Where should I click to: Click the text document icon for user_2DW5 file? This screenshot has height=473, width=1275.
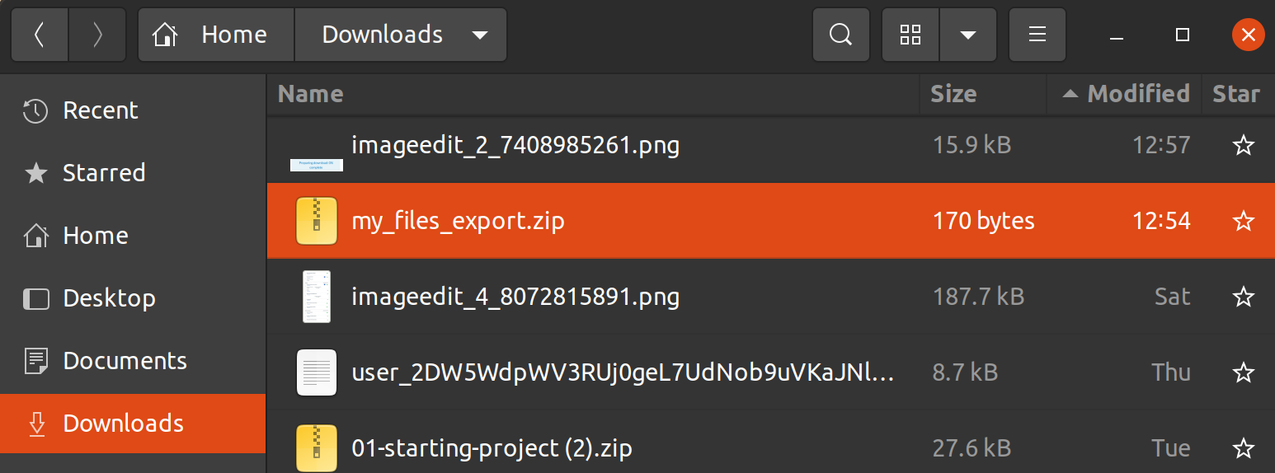pos(317,372)
